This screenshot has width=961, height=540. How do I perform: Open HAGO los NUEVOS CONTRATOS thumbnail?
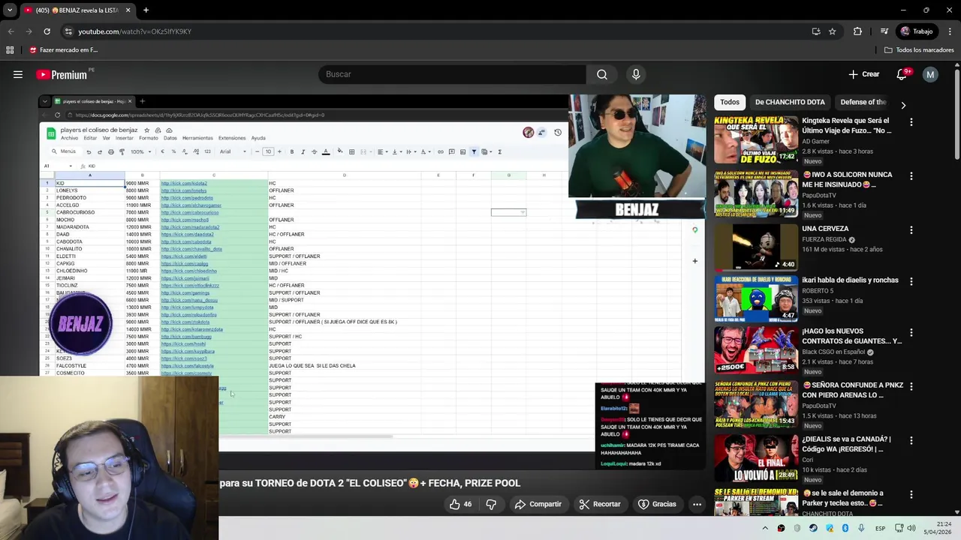pyautogui.click(x=756, y=349)
